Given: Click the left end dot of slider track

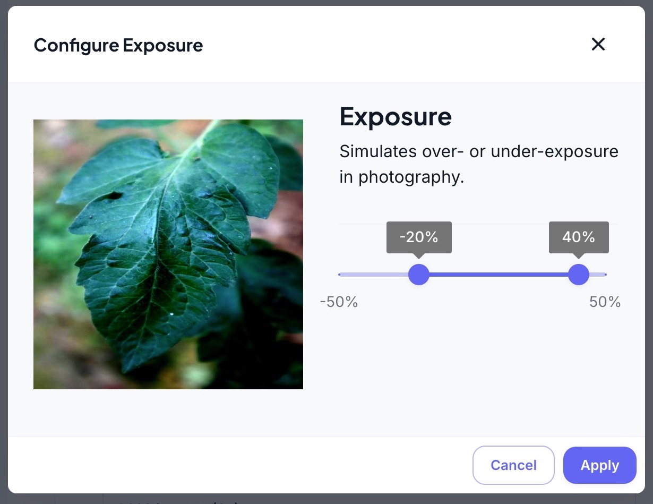Looking at the screenshot, I should click(x=340, y=275).
